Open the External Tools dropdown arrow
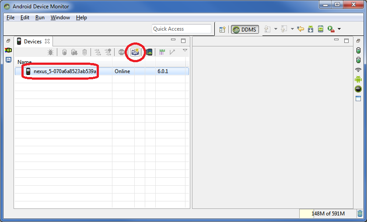This screenshot has height=222, width=367. click(x=339, y=29)
